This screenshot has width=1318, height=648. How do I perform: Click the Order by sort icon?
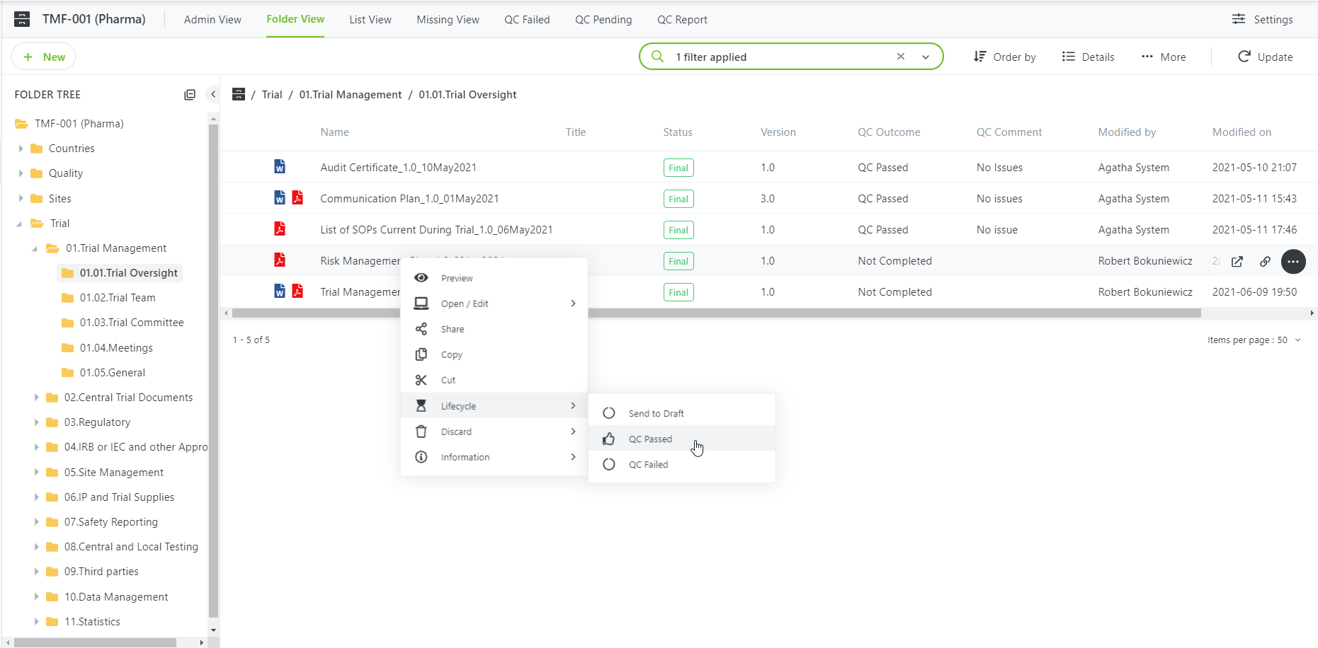[x=979, y=57]
